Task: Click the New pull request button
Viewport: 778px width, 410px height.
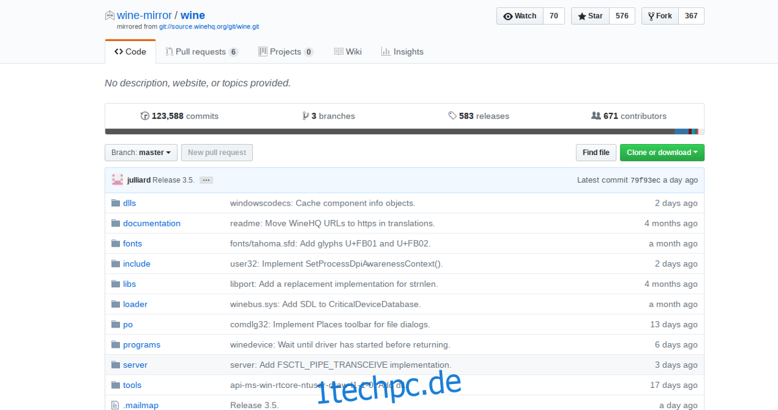Action: (x=217, y=152)
